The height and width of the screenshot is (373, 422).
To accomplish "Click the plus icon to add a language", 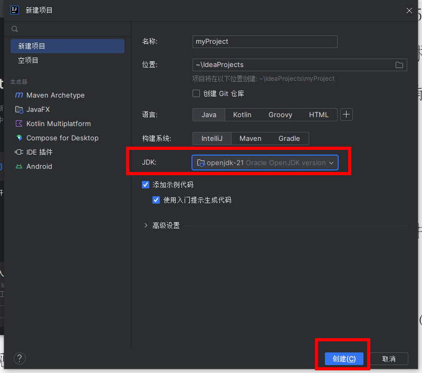I will click(347, 114).
